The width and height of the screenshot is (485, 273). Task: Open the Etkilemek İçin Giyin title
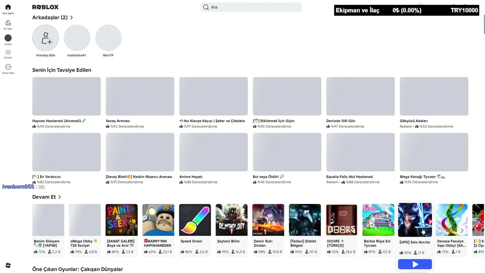click(274, 121)
